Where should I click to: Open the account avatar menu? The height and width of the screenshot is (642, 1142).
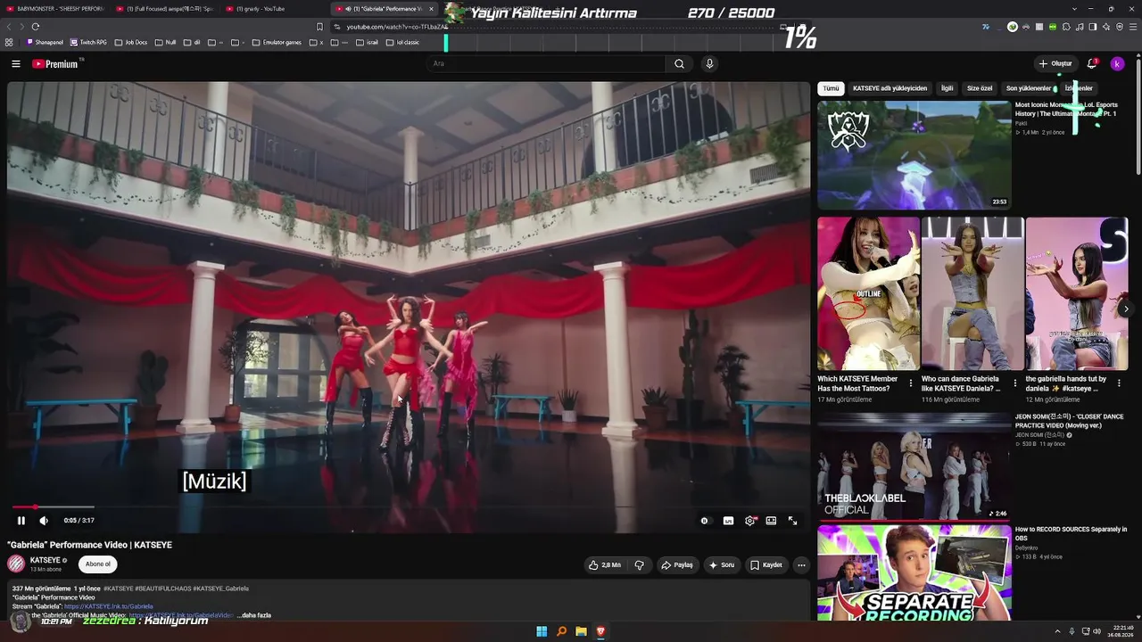pyautogui.click(x=1117, y=64)
